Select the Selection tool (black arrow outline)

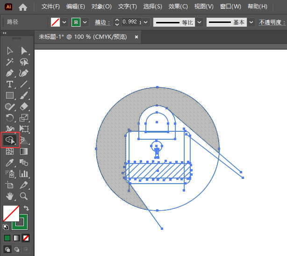10,51
